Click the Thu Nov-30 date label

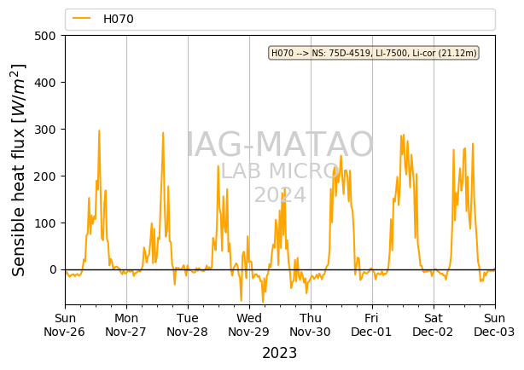(x=311, y=325)
